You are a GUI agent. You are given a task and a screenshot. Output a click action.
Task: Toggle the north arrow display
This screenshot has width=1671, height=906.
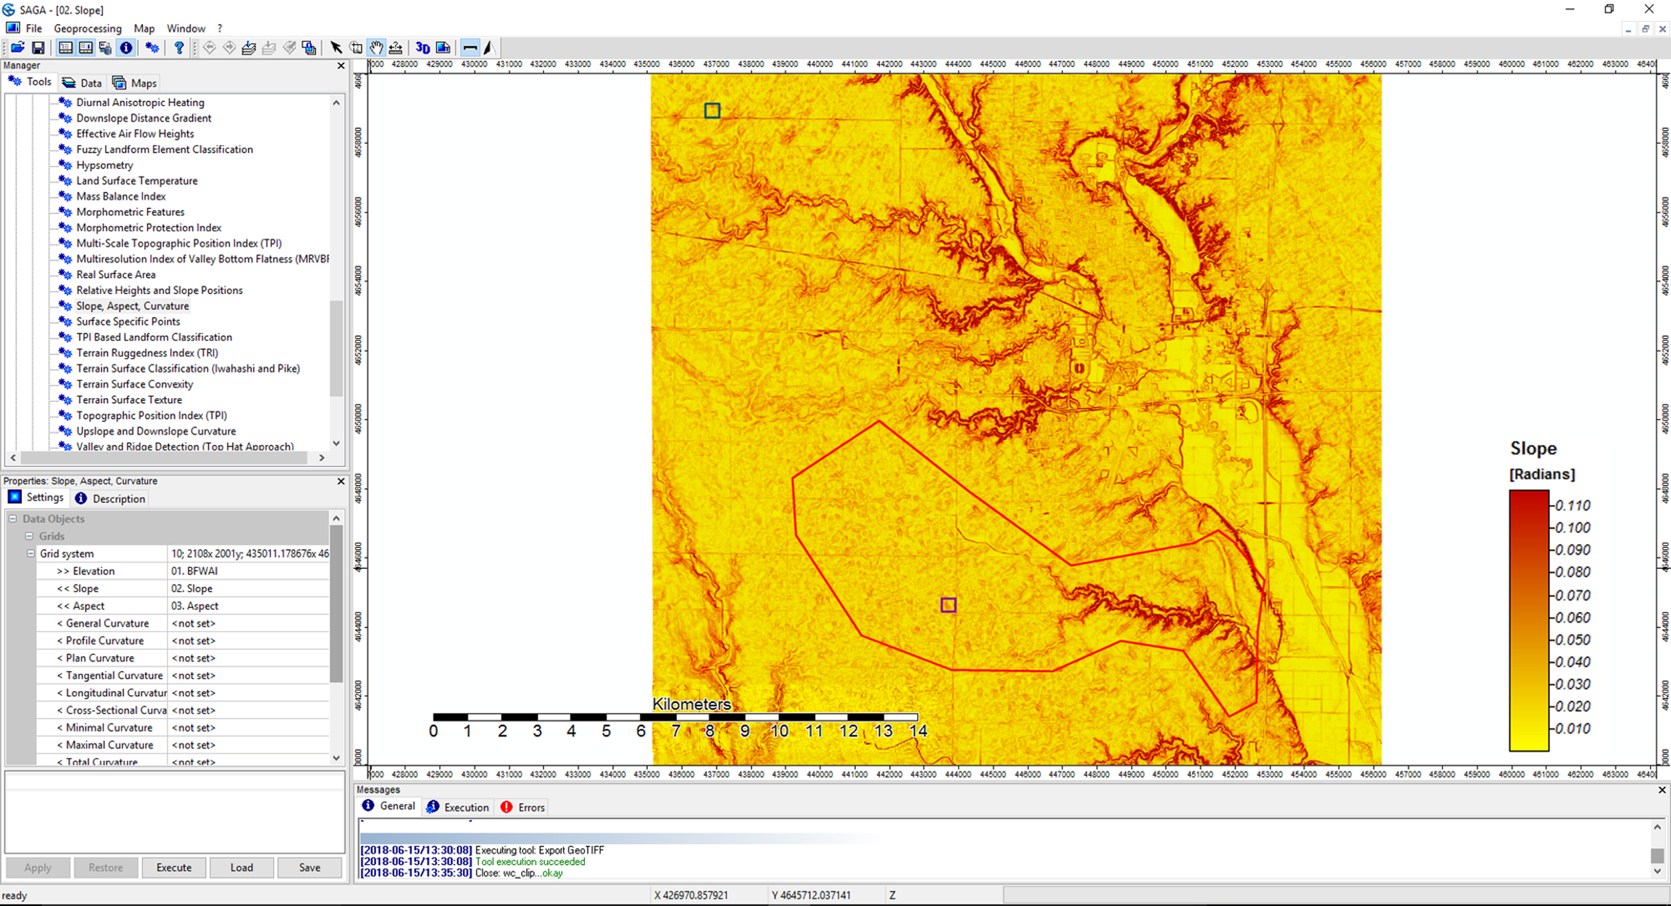point(489,47)
